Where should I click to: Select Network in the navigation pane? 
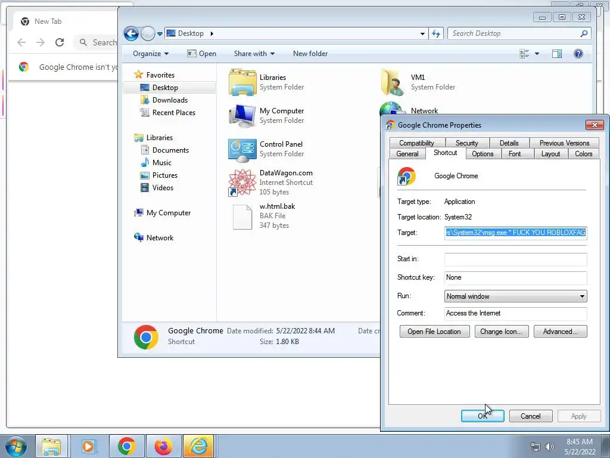pyautogui.click(x=154, y=237)
